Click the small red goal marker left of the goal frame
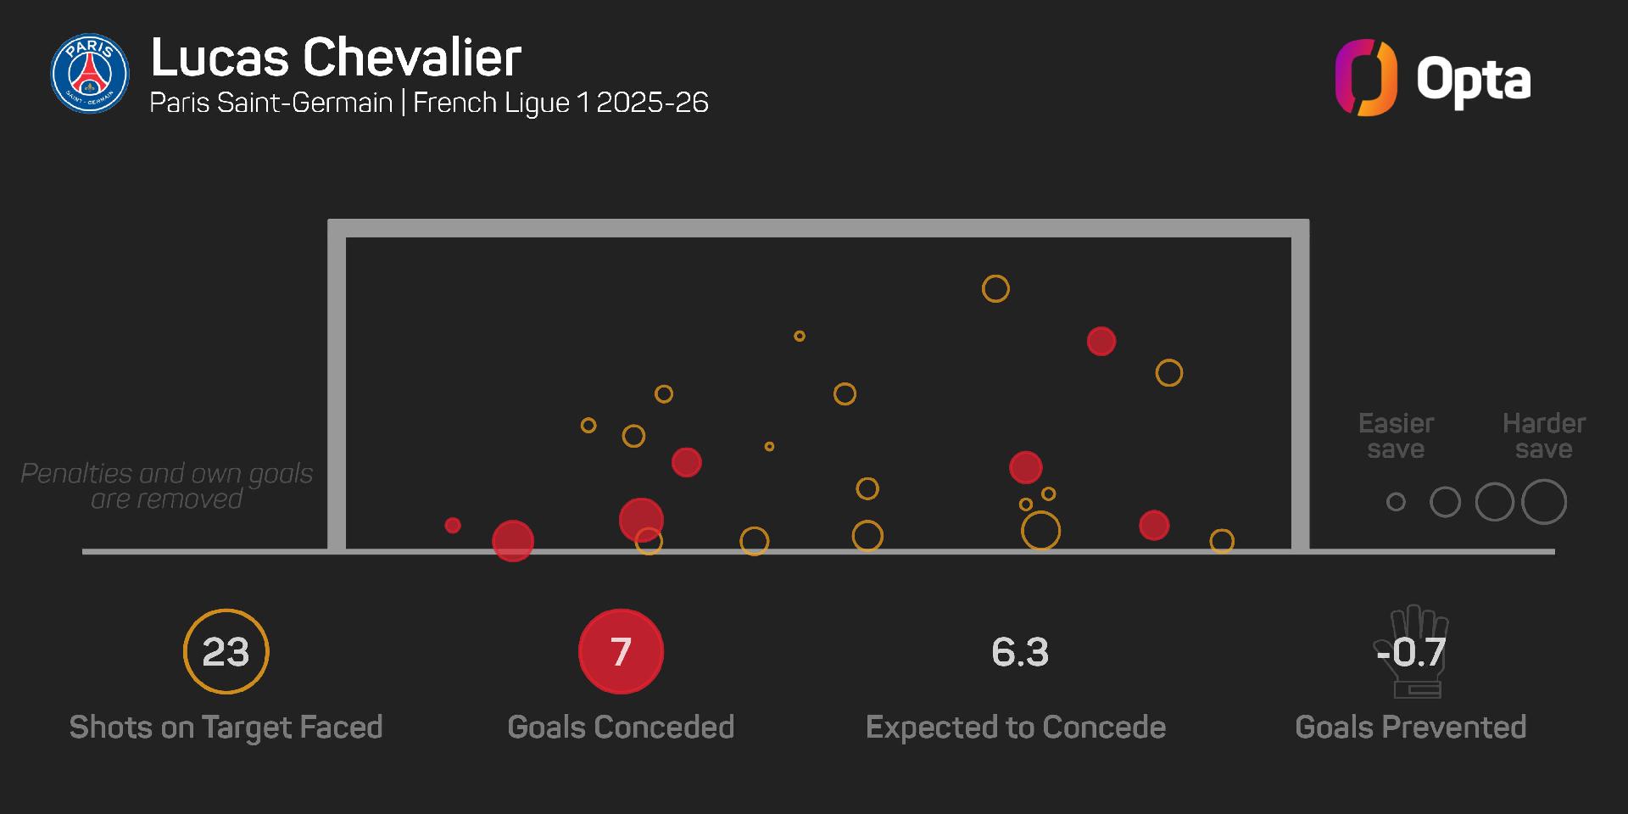The image size is (1628, 814). (453, 526)
